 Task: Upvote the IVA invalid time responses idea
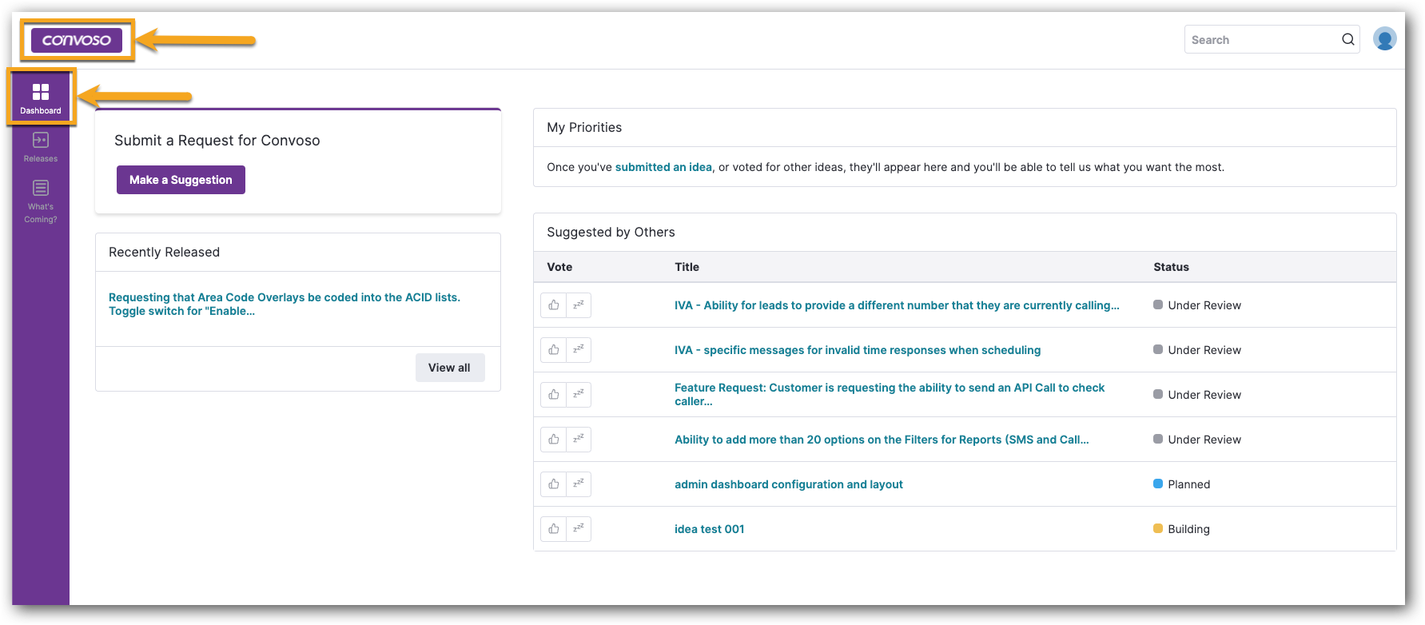coord(553,350)
